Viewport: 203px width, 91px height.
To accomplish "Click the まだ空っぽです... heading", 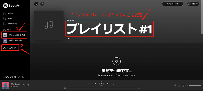I will [x=116, y=71].
